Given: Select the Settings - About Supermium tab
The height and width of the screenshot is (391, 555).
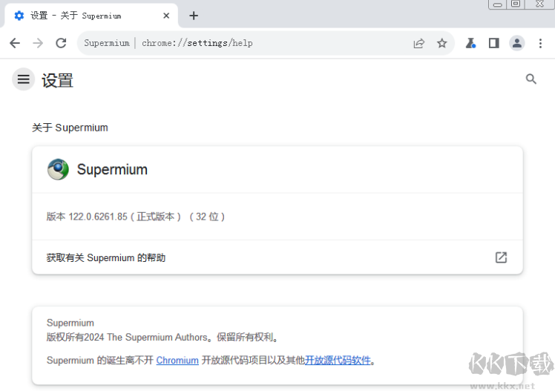Looking at the screenshot, I should [91, 16].
